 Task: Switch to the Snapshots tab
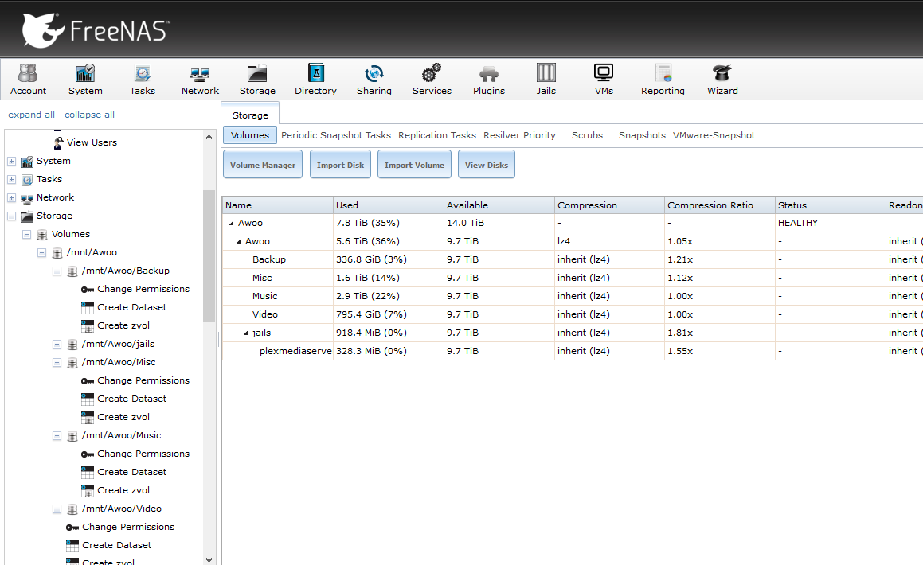coord(642,135)
